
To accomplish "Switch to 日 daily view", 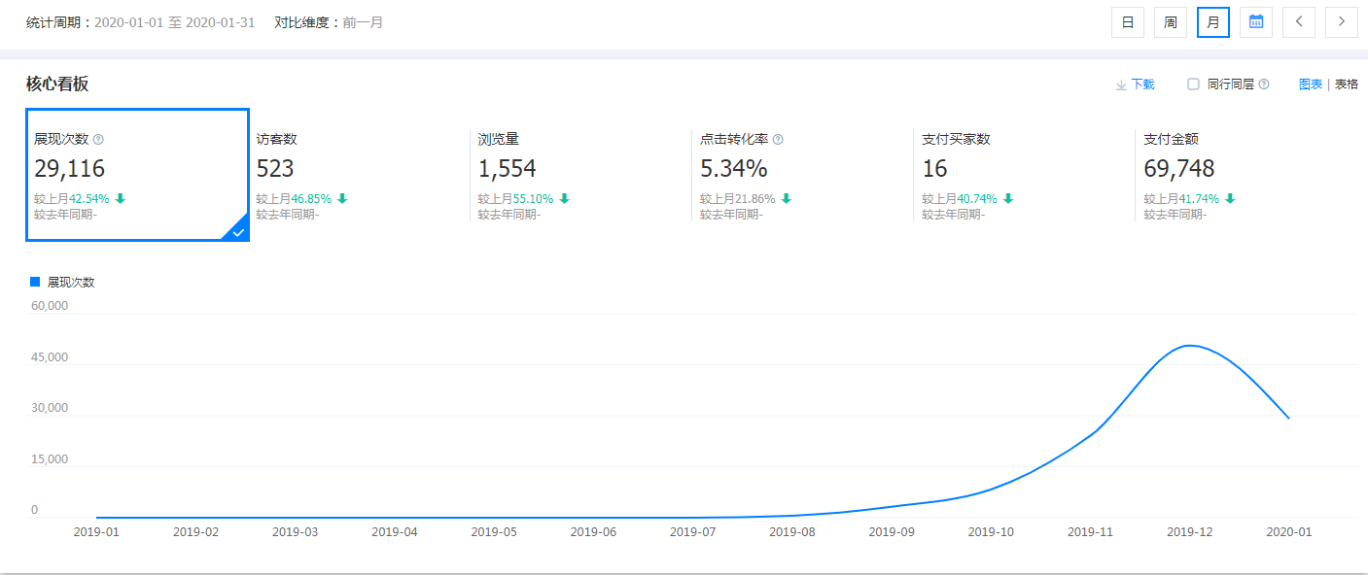I will [1128, 22].
